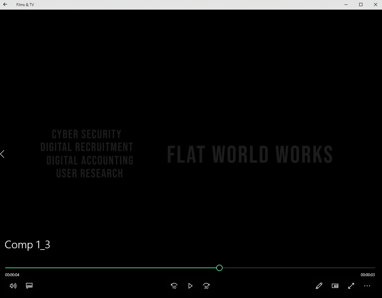Go to previous video with left chevron
This screenshot has width=382, height=298.
pos(3,154)
